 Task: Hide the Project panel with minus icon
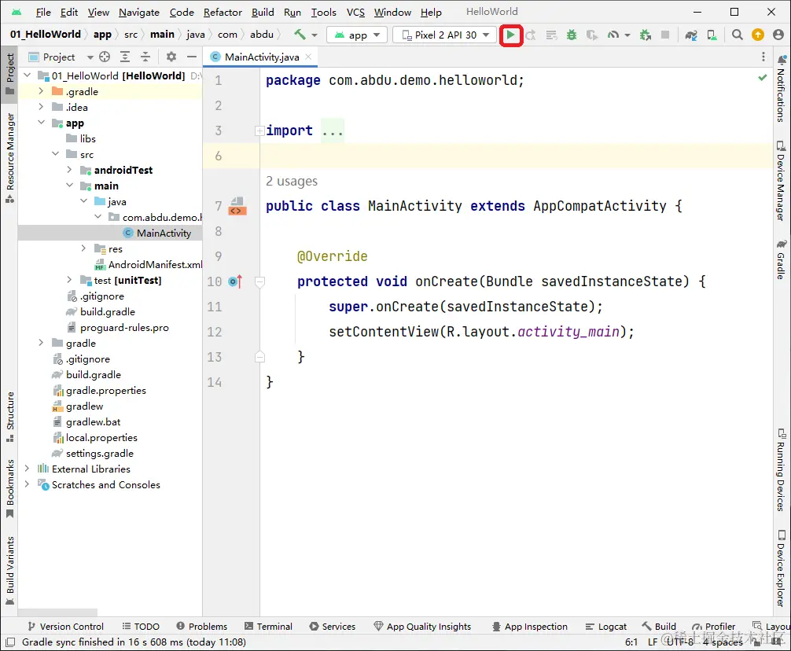(192, 57)
